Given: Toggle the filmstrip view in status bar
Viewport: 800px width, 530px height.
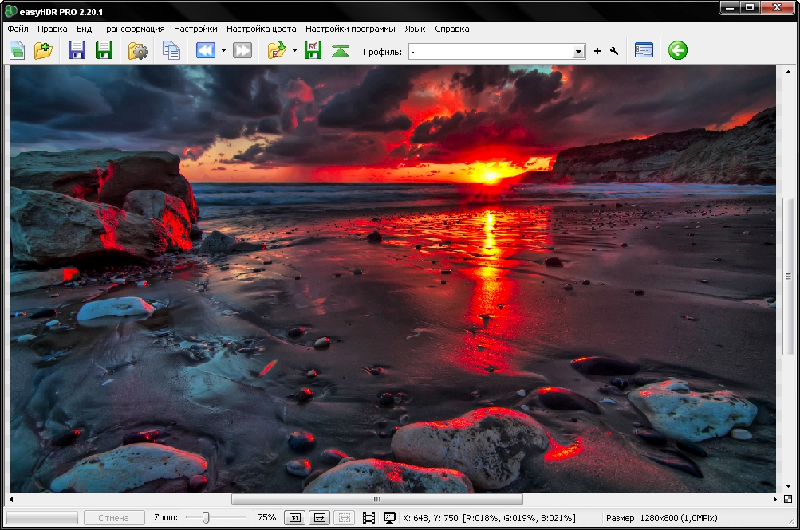Looking at the screenshot, I should click(x=368, y=518).
